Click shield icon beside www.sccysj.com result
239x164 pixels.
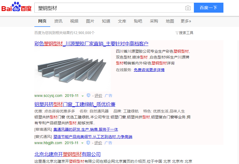click(89, 96)
